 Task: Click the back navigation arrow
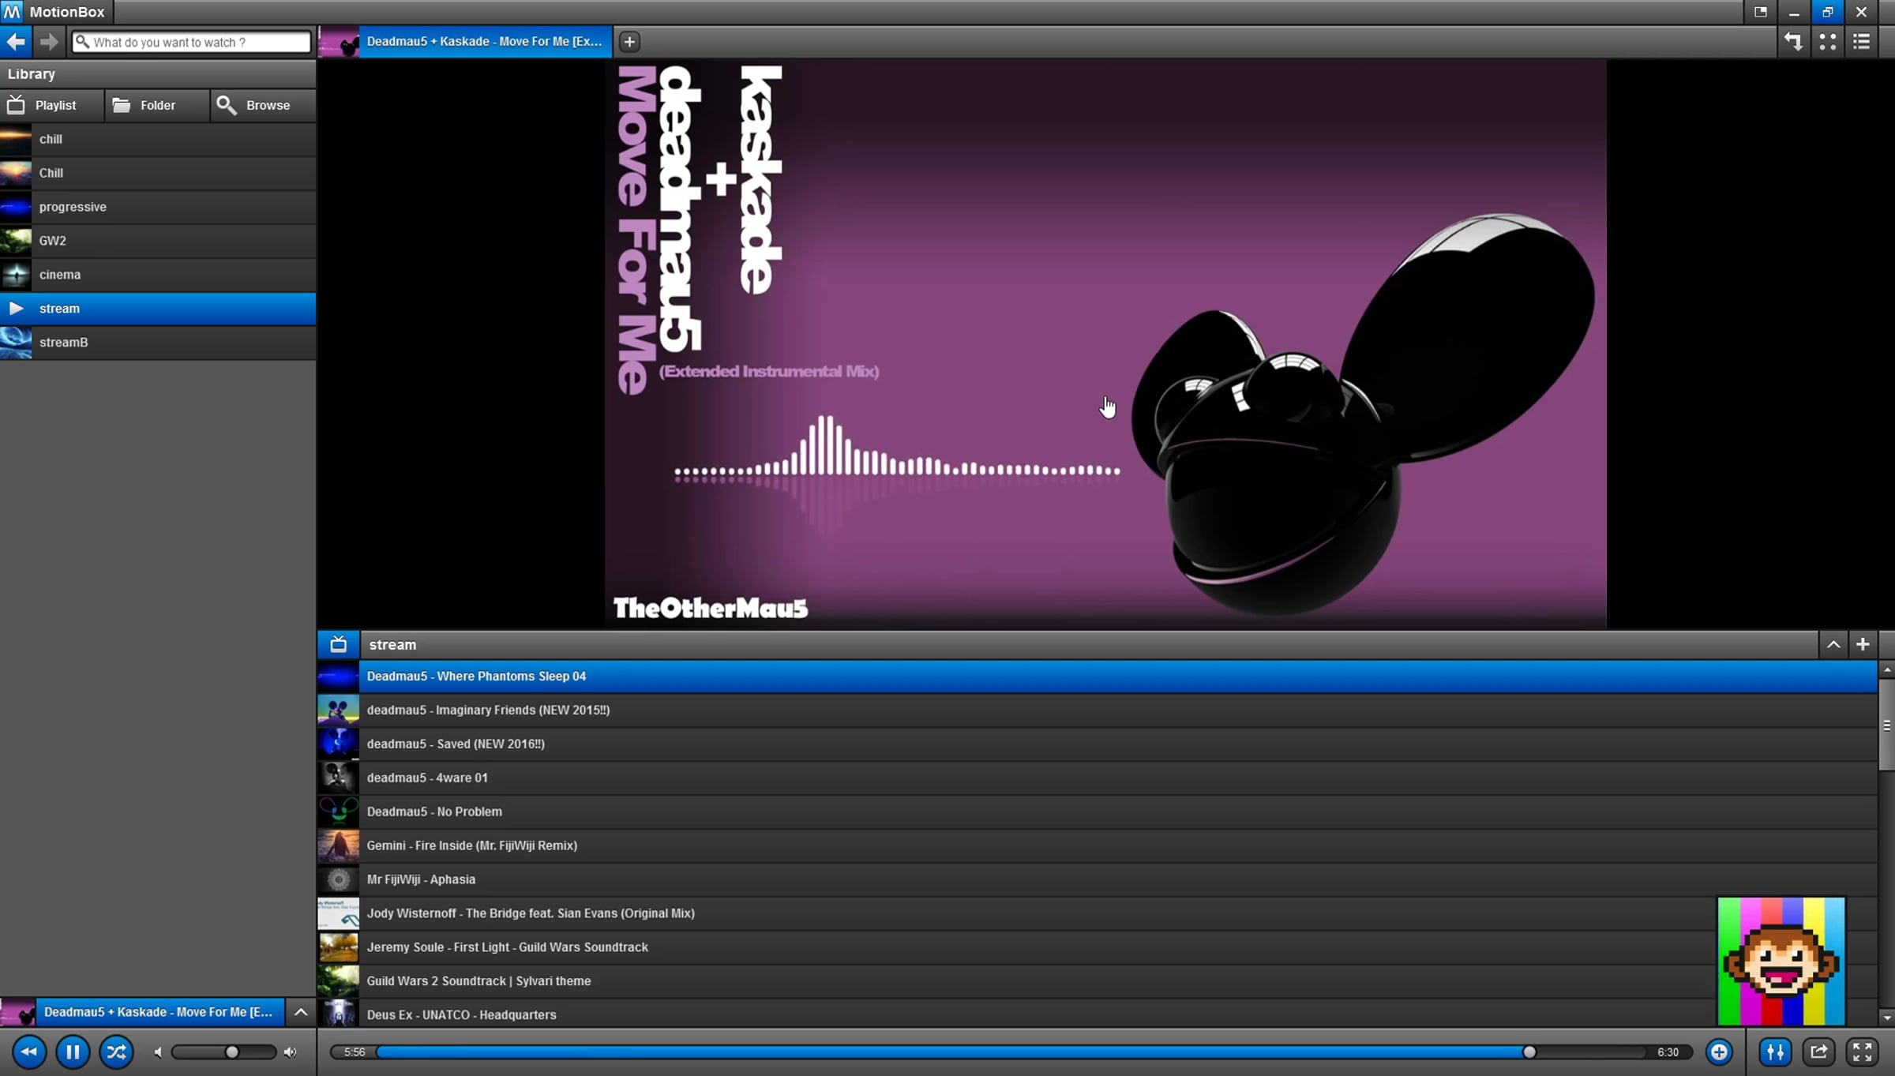pos(16,42)
